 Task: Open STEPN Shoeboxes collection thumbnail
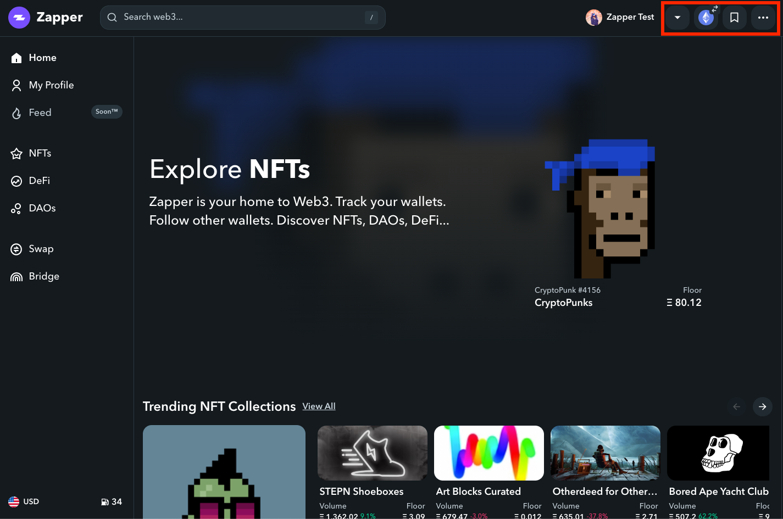[x=373, y=453]
